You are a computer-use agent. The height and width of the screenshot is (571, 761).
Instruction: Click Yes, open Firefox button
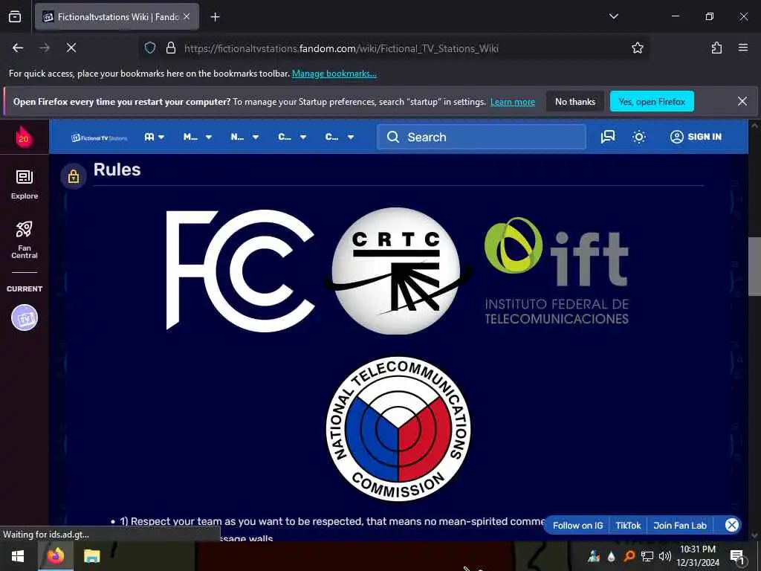pyautogui.click(x=652, y=101)
